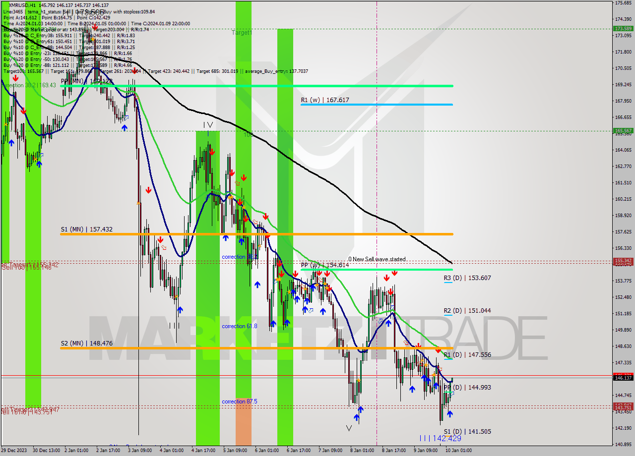Click the 'correction 61.8' label
This screenshot has width=635, height=456.
(x=240, y=326)
